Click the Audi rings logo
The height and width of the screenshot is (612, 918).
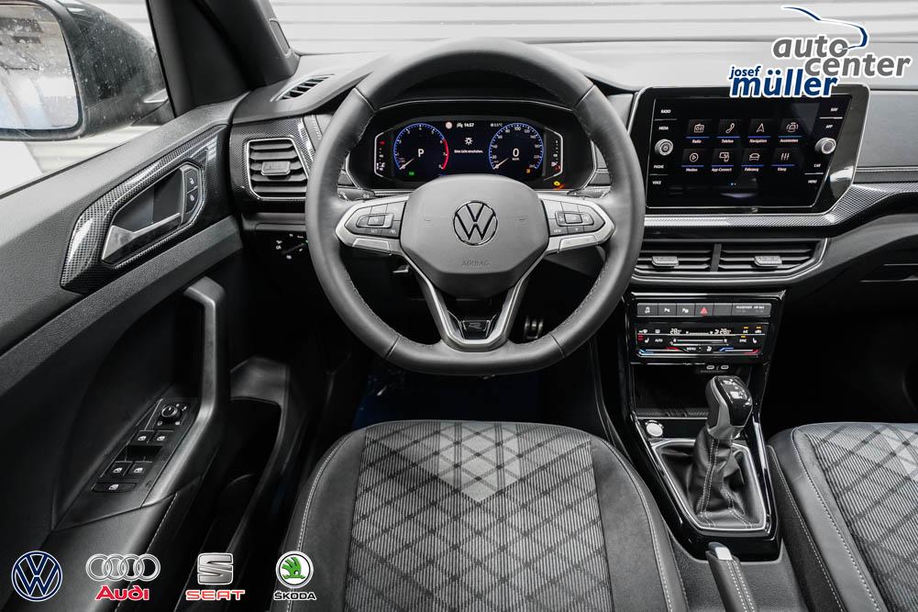123,575
